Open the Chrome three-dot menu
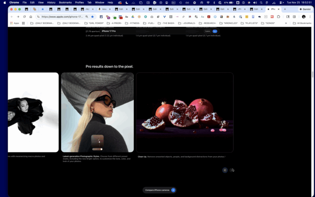 [310, 17]
